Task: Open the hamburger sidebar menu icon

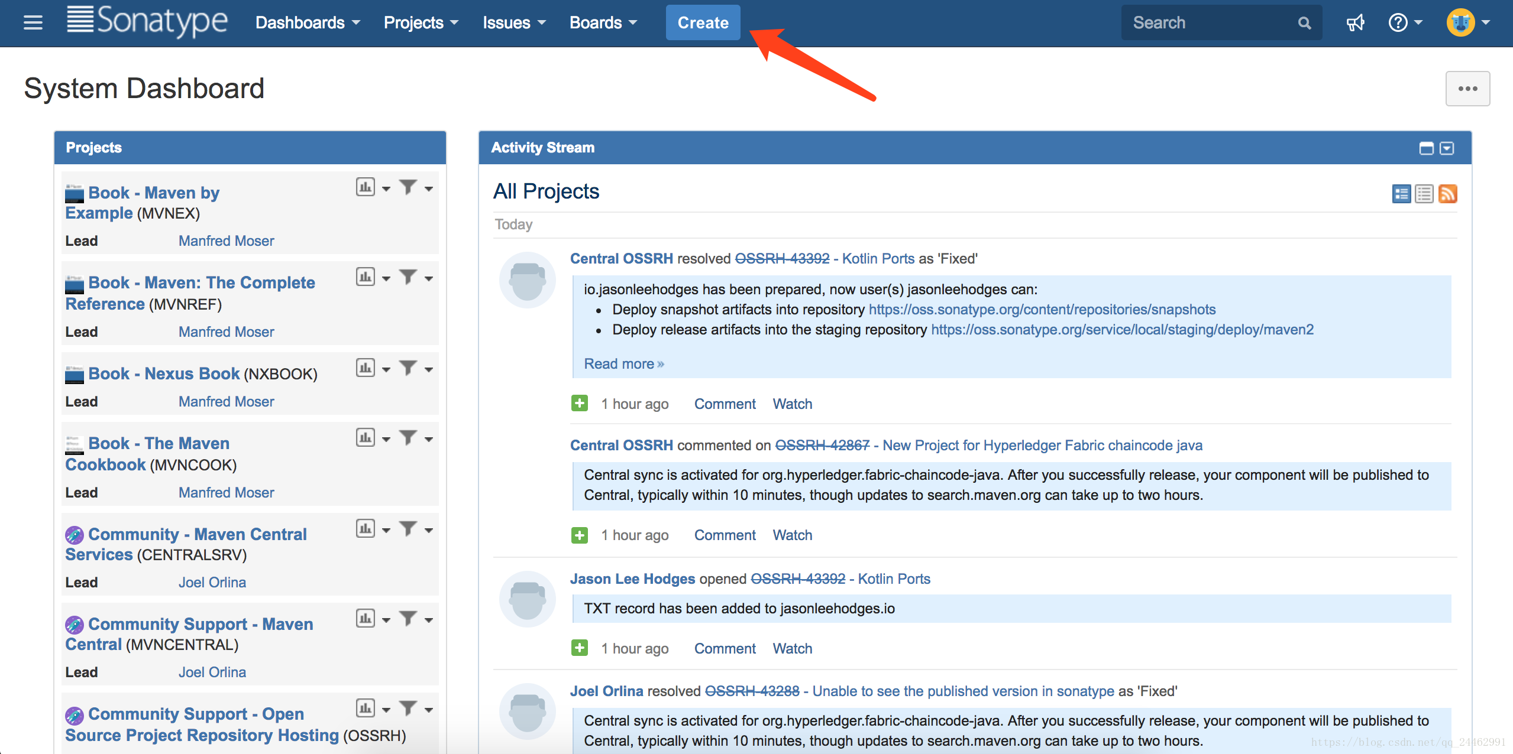Action: point(33,22)
